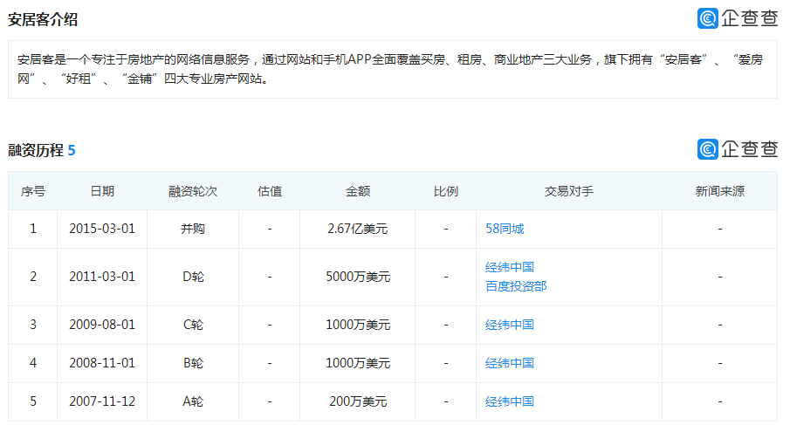Select the 2015-03-01 date cell

pos(102,229)
